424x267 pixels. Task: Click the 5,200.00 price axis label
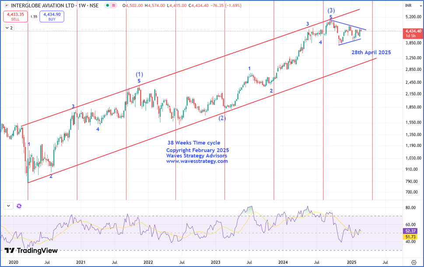pyautogui.click(x=413, y=17)
